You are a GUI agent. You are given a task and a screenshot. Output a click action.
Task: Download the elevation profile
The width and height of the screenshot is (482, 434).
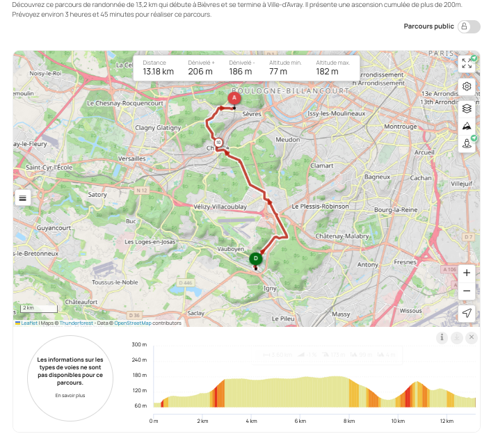457,337
